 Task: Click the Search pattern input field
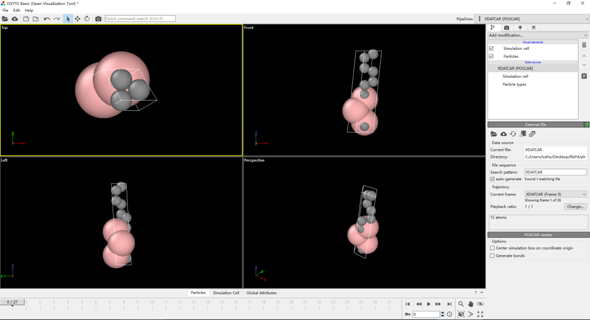[x=556, y=172]
